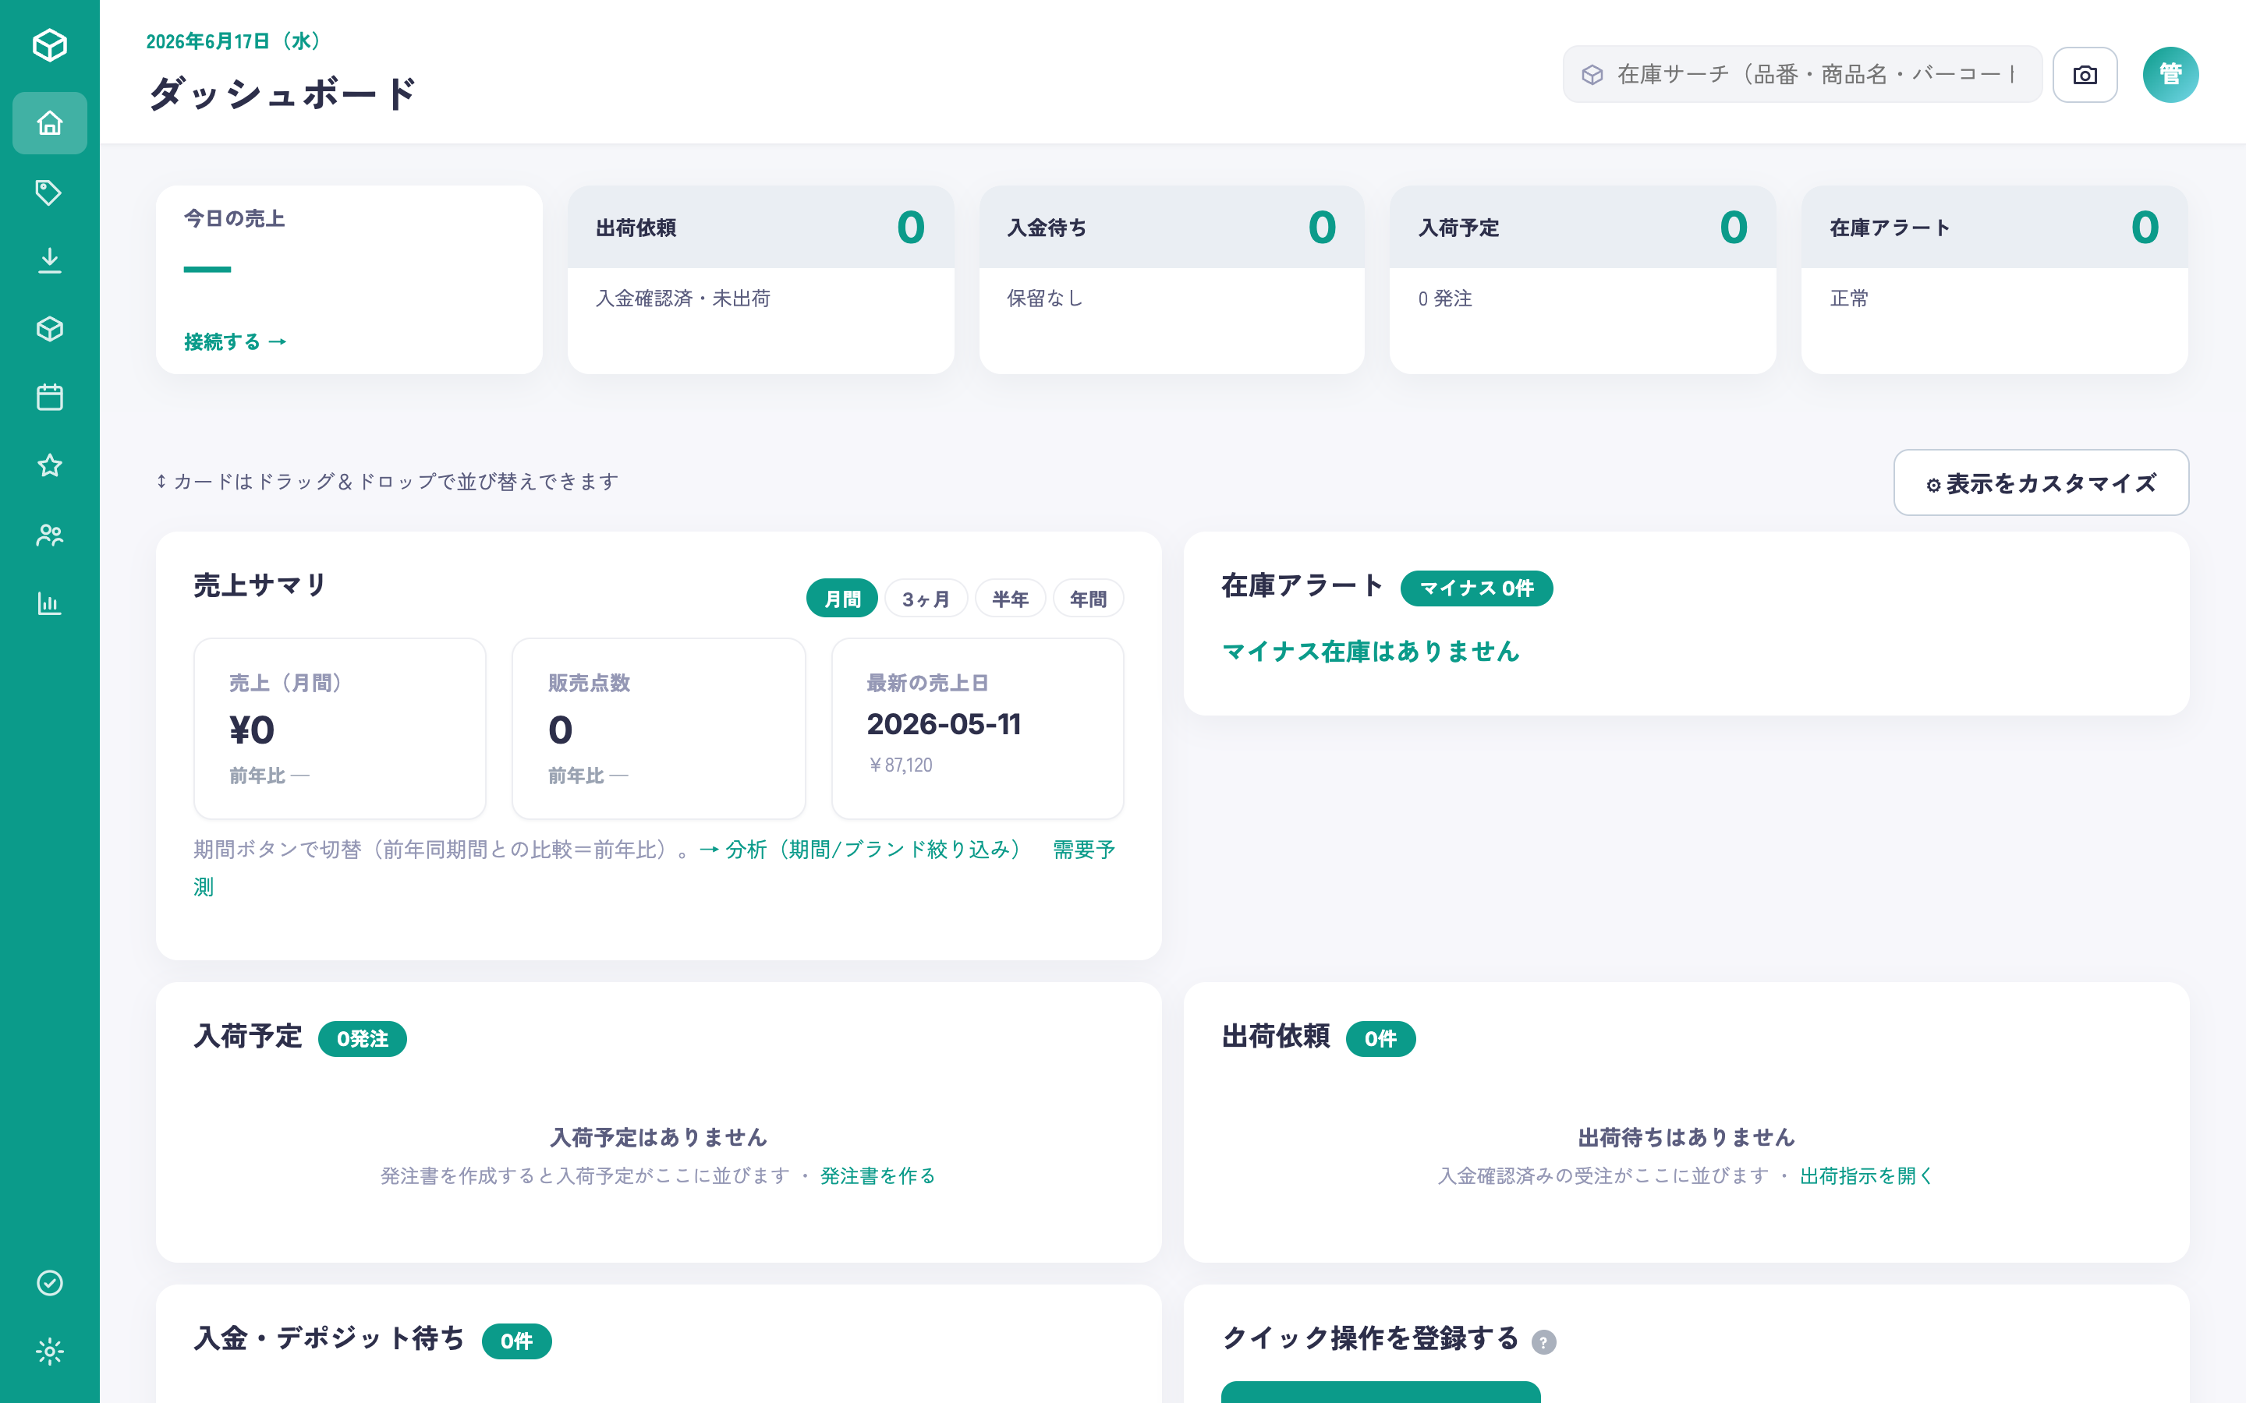This screenshot has width=2246, height=1403.
Task: Click the help icon beside クイック操作を登録する
Action: [1543, 1341]
